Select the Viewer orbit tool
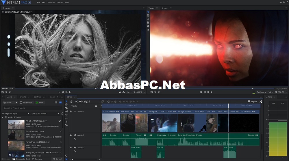This screenshot has height=161, width=289. click(148, 26)
